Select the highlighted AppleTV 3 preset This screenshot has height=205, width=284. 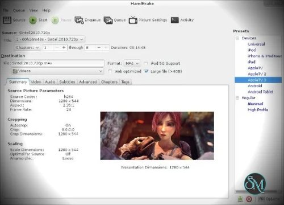tap(258, 80)
